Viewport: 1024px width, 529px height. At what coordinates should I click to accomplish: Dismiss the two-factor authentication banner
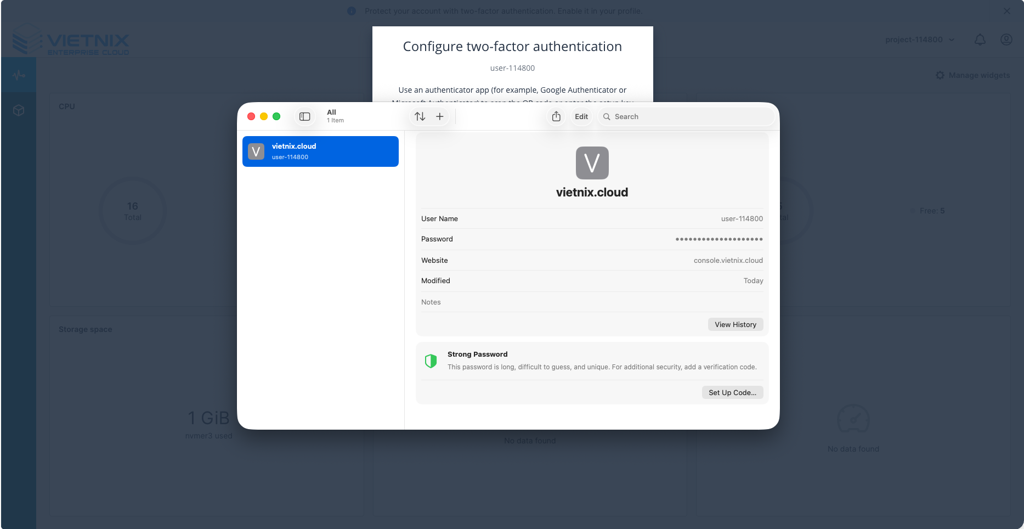coord(1007,10)
